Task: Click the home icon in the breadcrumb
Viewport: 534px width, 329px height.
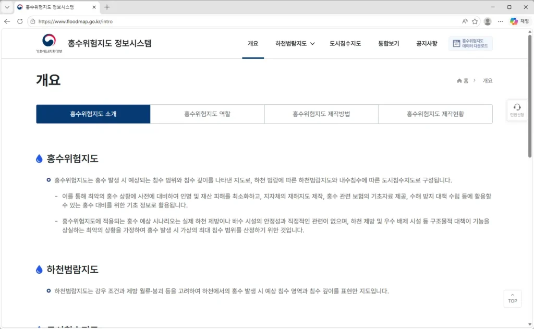Action: [x=459, y=80]
